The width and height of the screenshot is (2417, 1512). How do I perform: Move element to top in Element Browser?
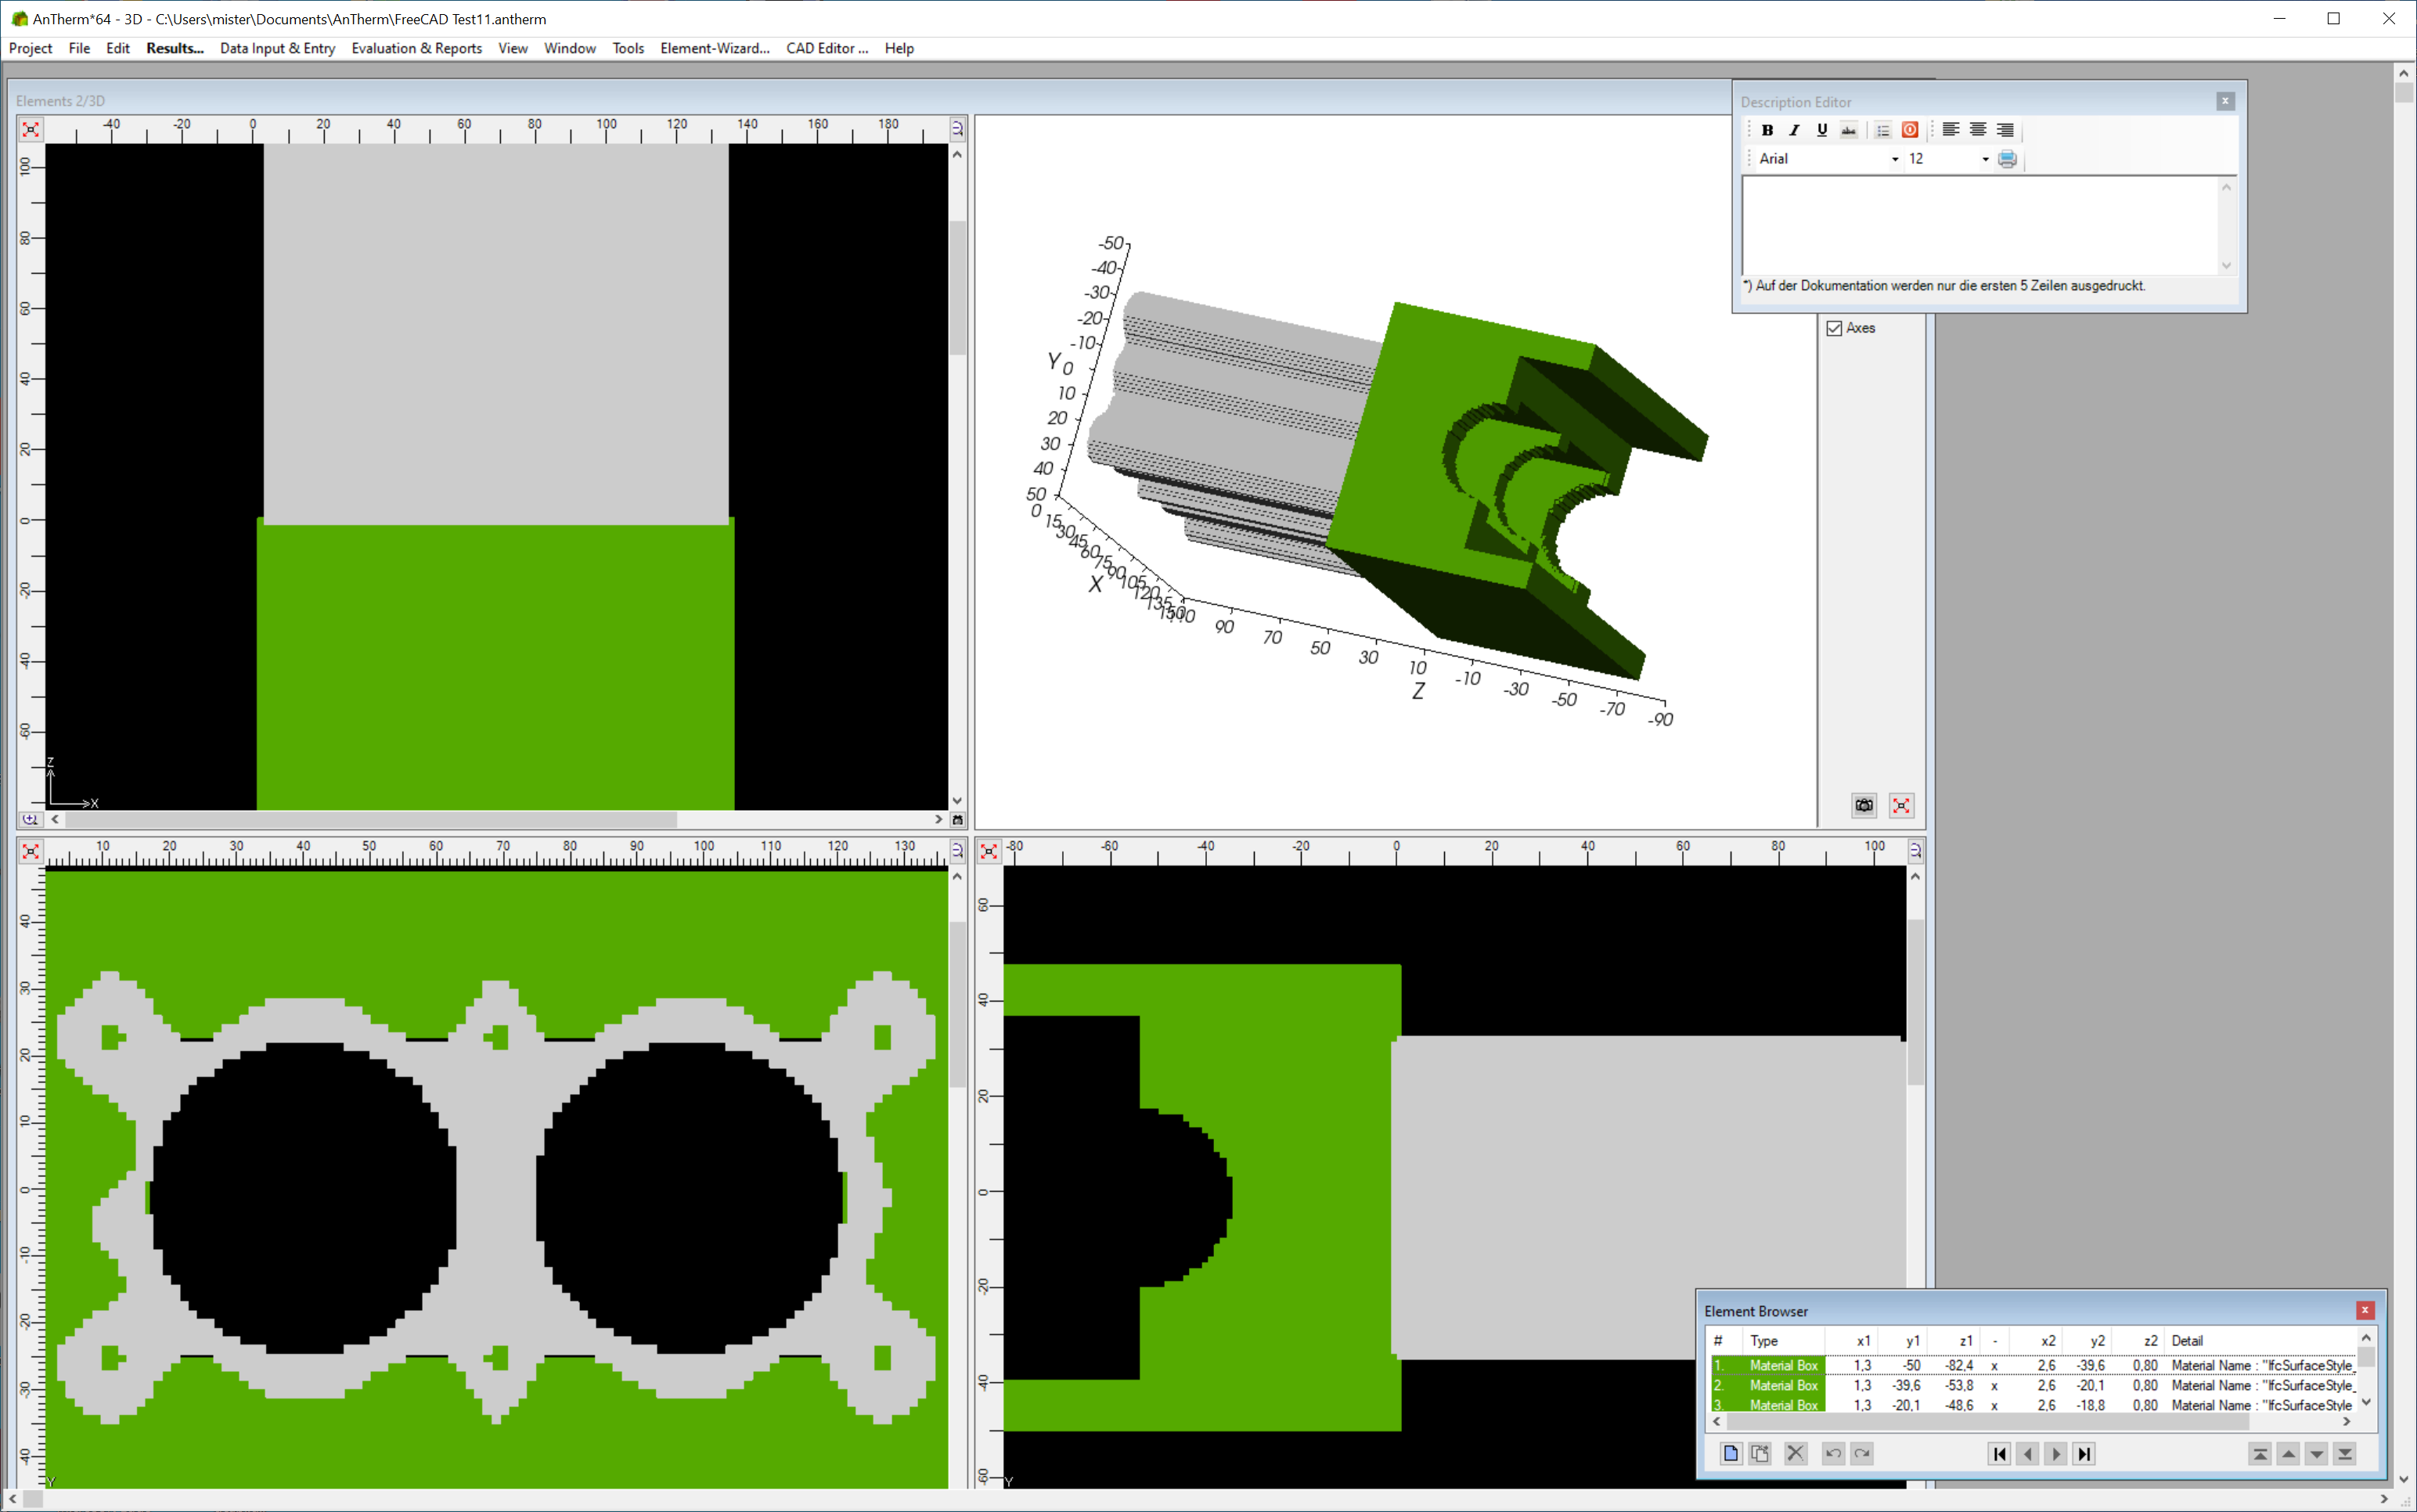coord(2259,1453)
